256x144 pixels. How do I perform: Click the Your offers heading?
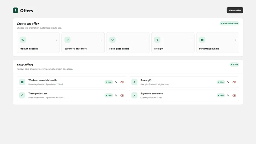(25, 65)
